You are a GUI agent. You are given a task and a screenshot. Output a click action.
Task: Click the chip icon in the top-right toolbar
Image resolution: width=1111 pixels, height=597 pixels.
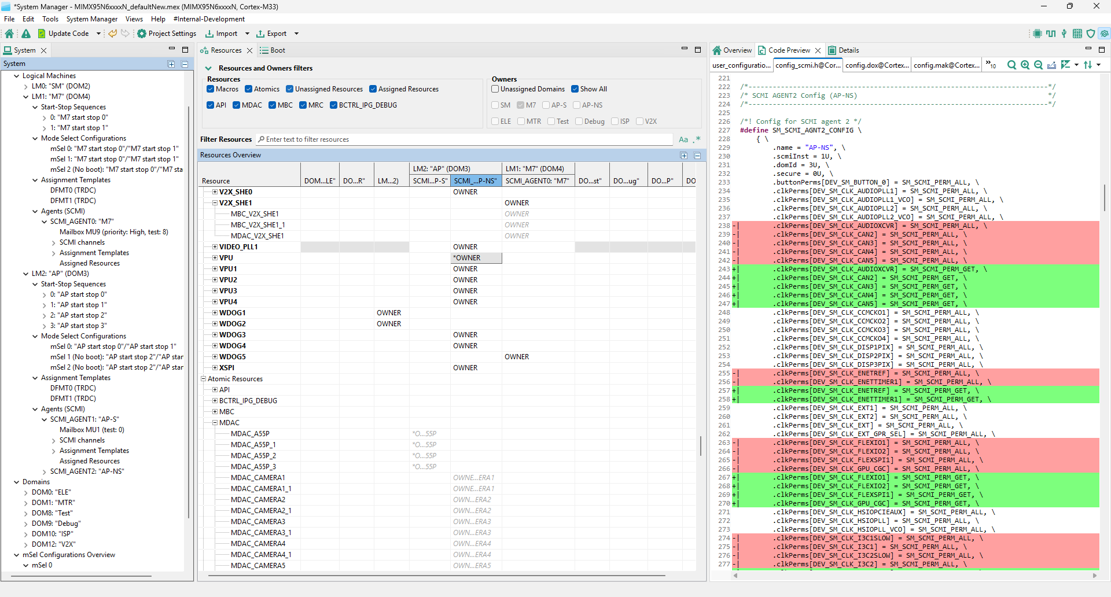click(x=1038, y=34)
